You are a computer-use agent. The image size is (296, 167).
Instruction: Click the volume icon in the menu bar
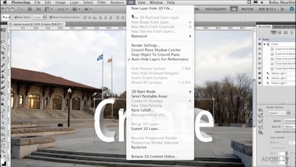pyautogui.click(x=262, y=2)
